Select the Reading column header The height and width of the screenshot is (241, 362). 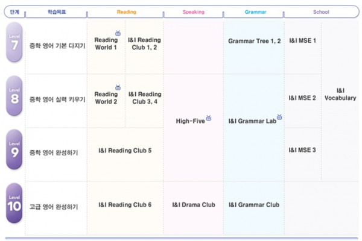pos(126,12)
